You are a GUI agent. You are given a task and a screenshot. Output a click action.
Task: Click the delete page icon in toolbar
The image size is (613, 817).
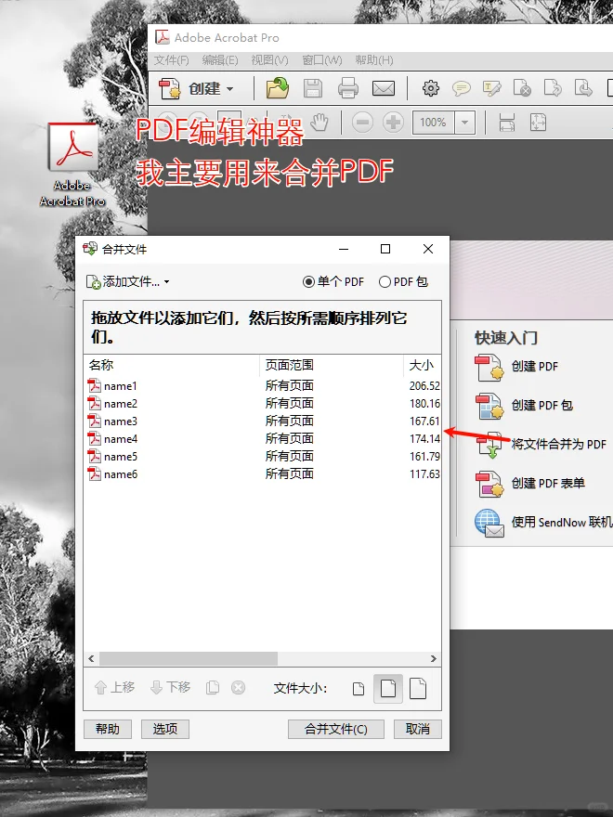tap(522, 88)
